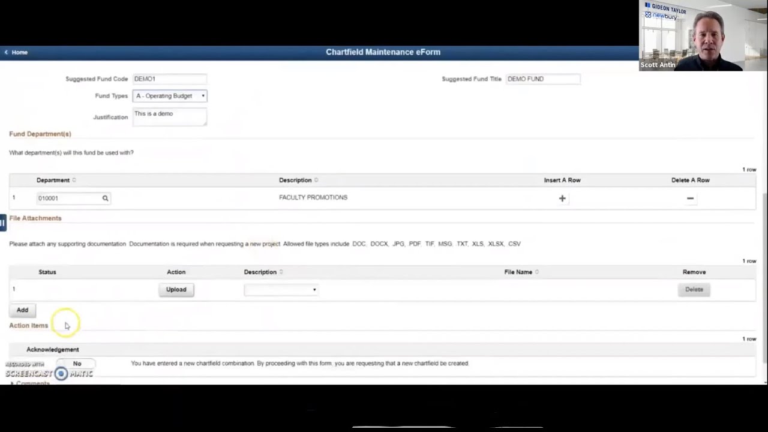Click the Delete attachment button
Screen dimensions: 768x432
coord(694,290)
